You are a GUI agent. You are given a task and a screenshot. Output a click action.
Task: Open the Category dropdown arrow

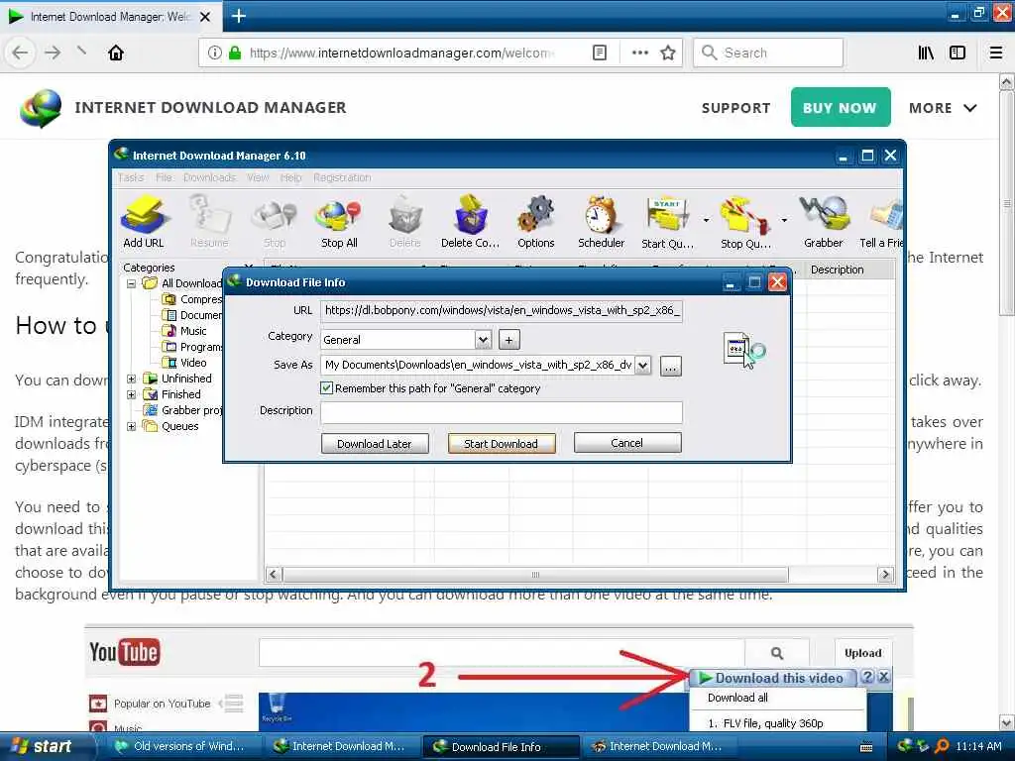point(483,339)
